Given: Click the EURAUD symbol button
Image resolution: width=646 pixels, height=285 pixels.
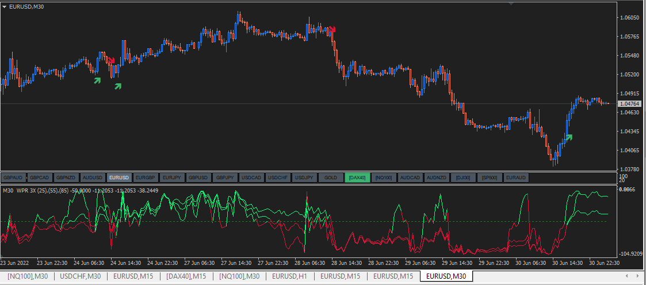Looking at the screenshot, I should [516, 178].
